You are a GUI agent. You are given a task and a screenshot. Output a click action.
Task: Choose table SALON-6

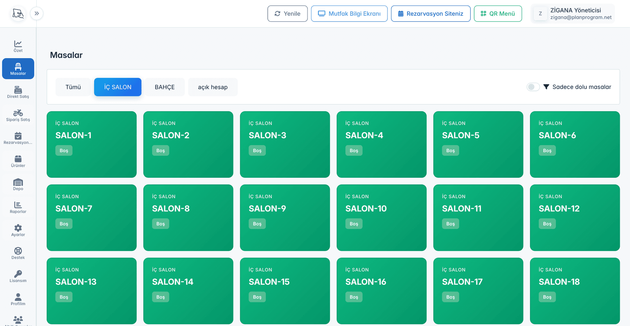(575, 144)
